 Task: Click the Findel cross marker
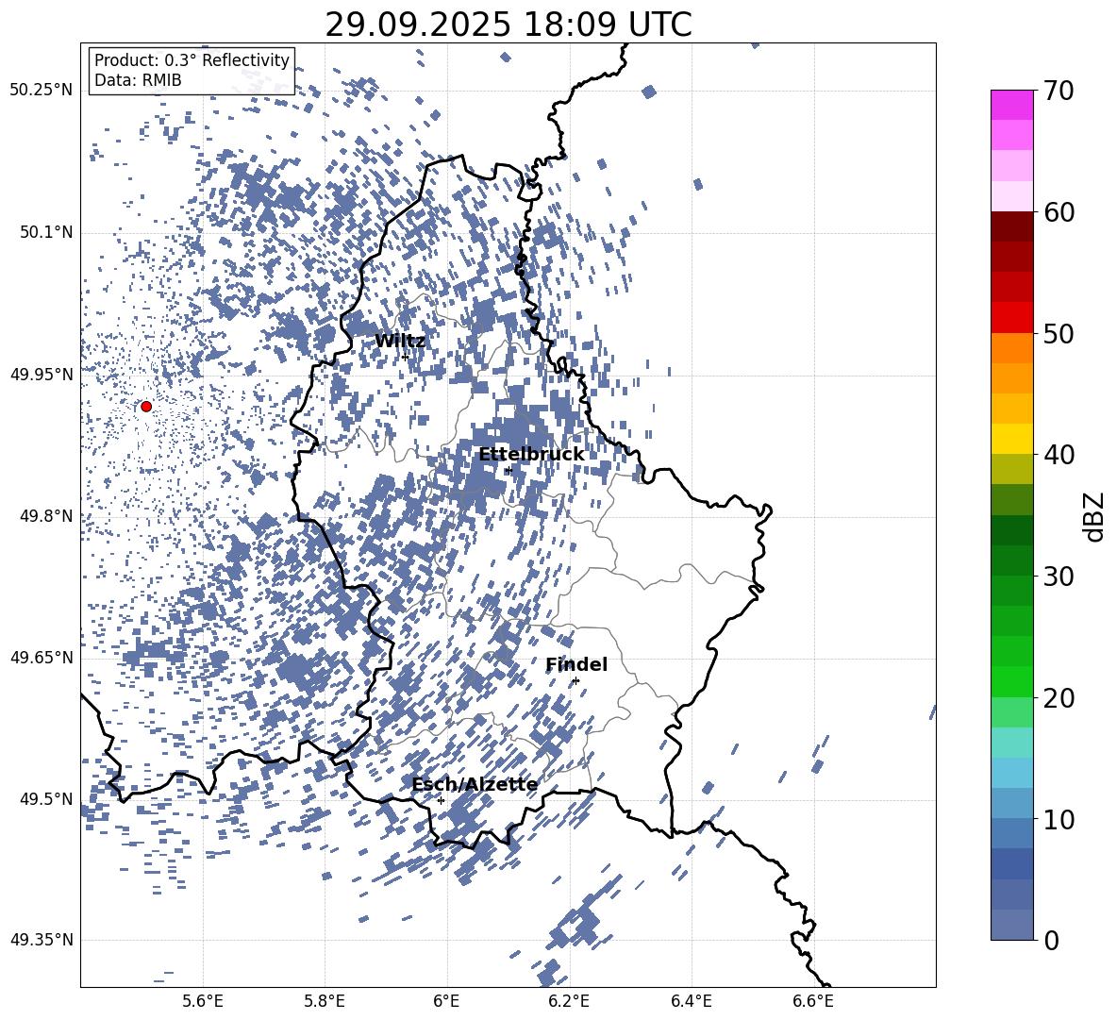(x=575, y=681)
